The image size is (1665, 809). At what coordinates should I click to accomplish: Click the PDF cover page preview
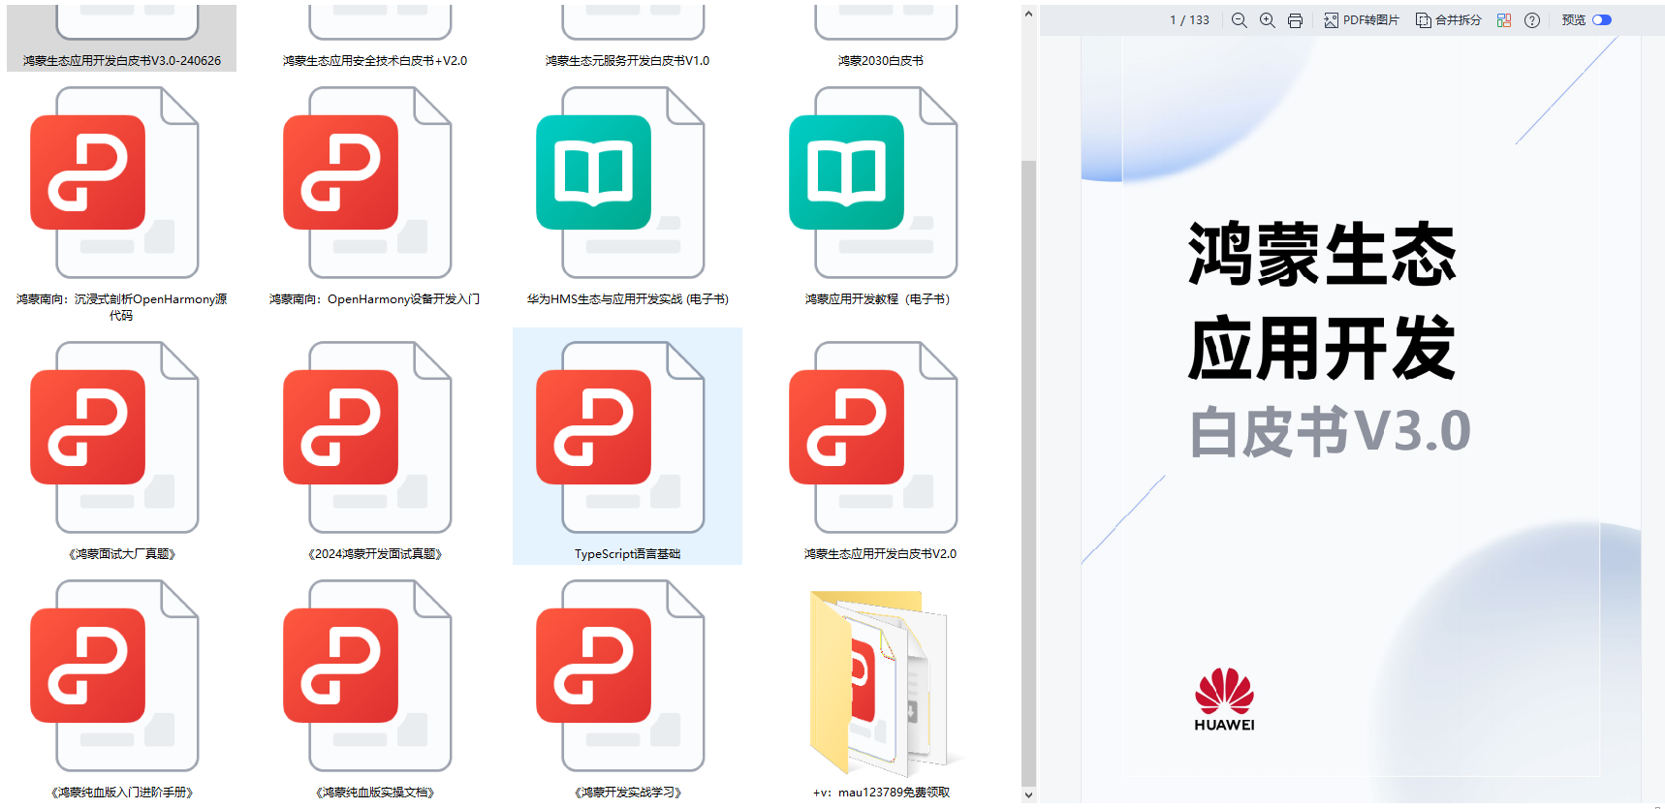click(x=1361, y=419)
